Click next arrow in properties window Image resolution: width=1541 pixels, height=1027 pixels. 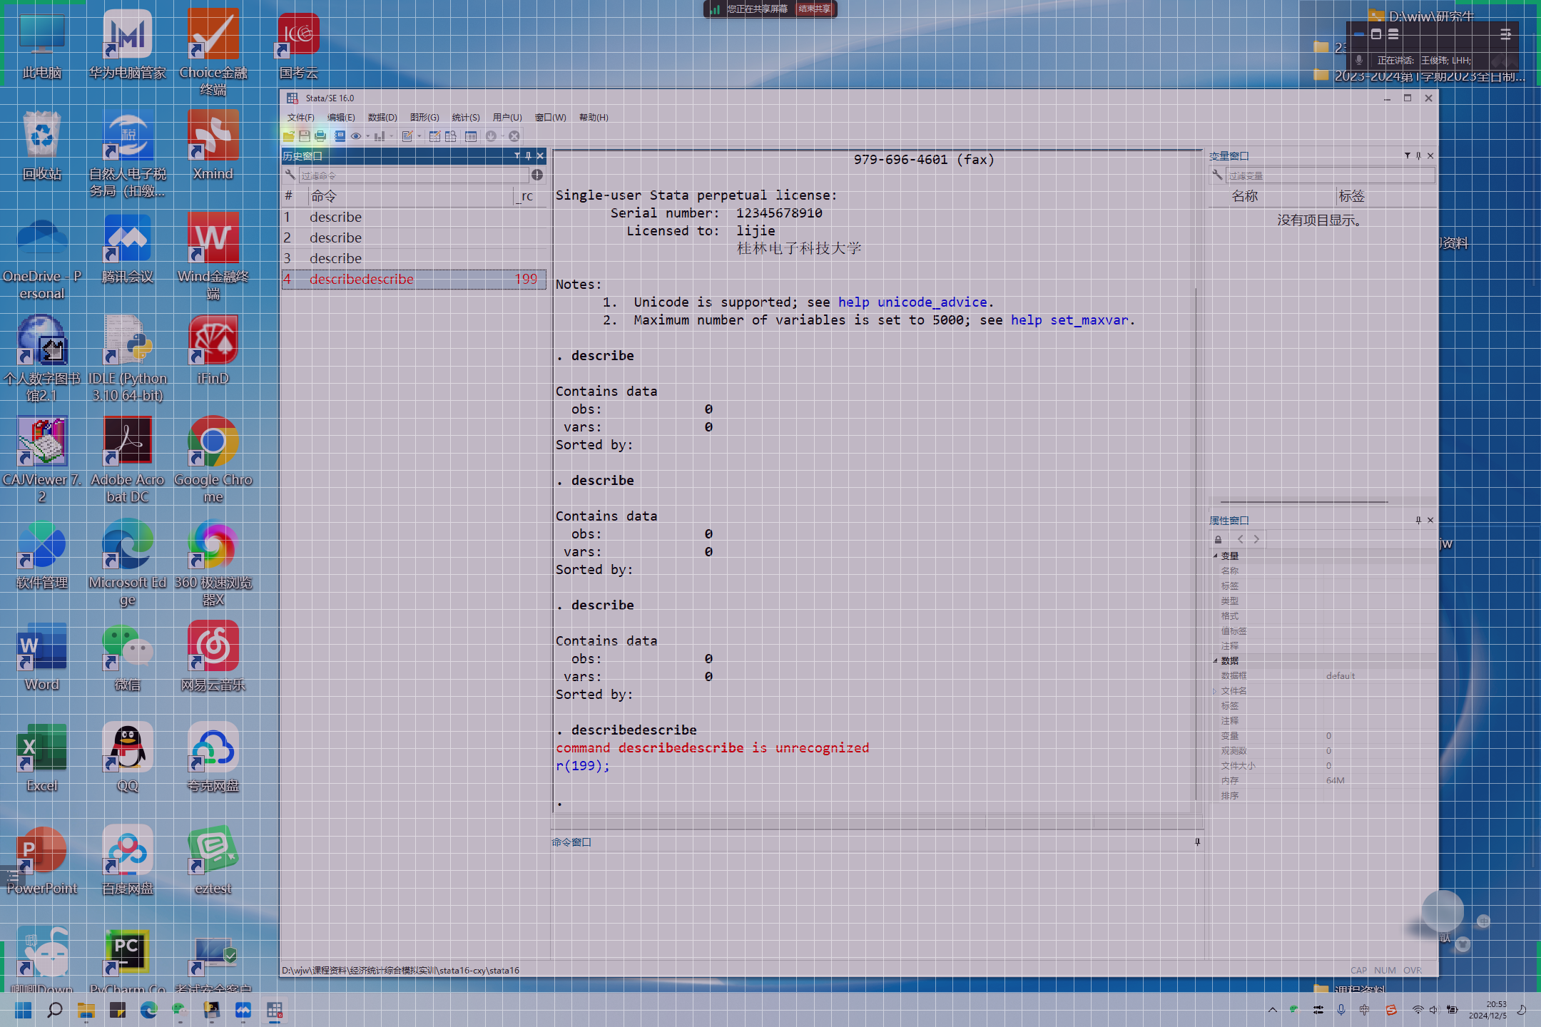[1256, 539]
